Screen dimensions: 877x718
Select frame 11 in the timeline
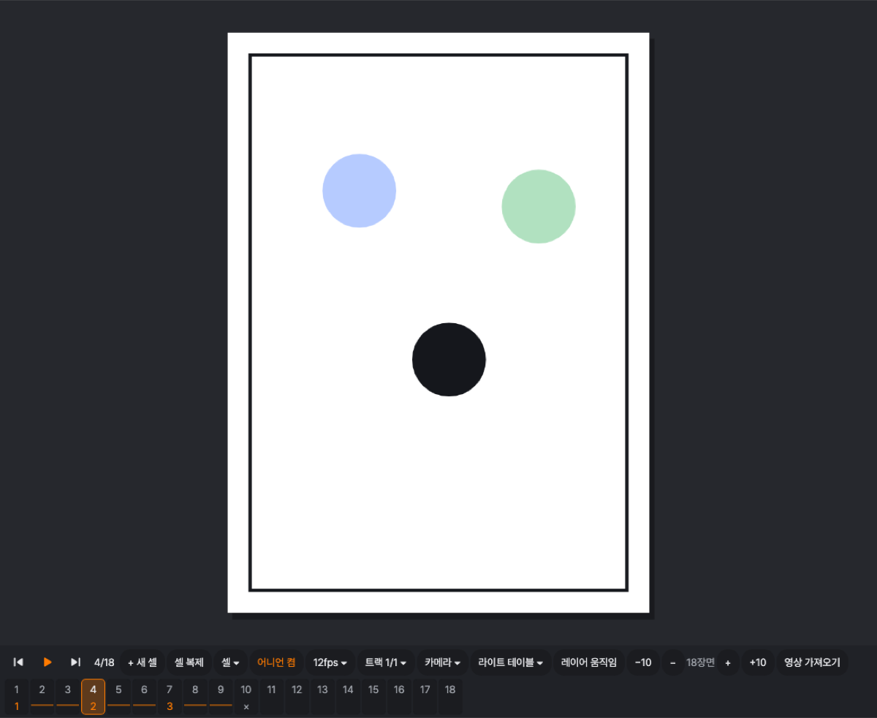[272, 697]
